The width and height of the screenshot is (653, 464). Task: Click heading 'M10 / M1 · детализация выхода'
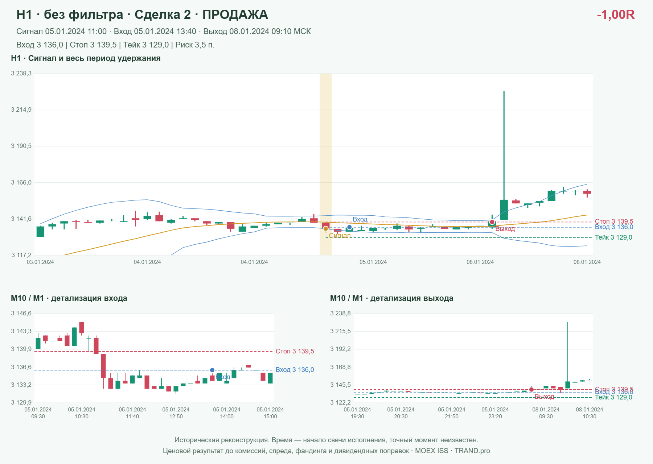pyautogui.click(x=392, y=298)
